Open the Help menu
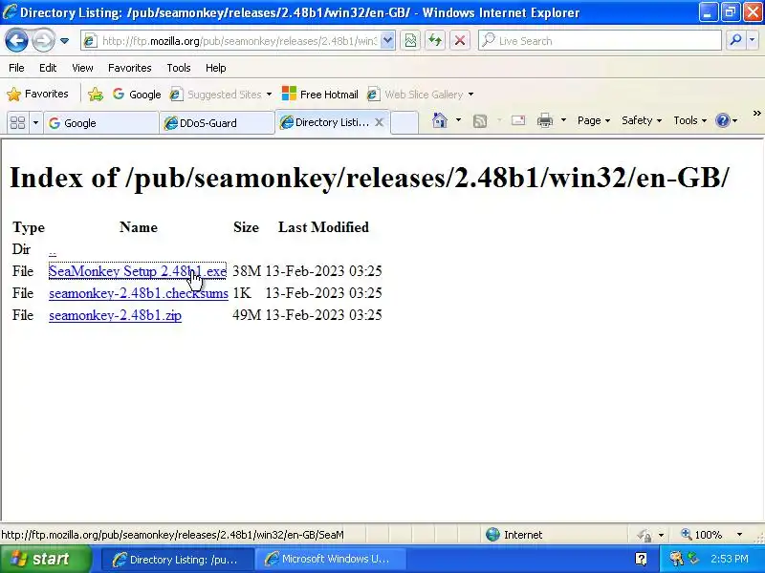Viewport: 765px width, 573px height. pos(216,68)
